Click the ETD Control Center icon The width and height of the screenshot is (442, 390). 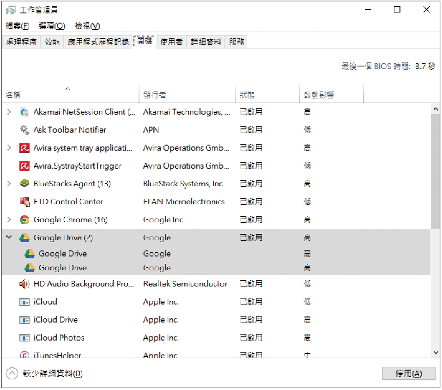point(24,202)
